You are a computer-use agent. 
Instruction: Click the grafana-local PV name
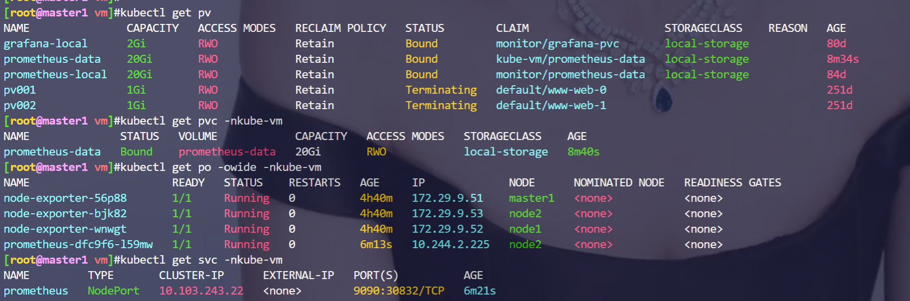45,44
